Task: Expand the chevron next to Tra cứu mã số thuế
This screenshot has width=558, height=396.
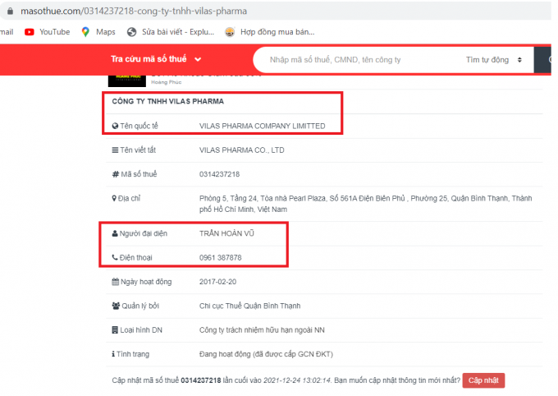Action: pyautogui.click(x=198, y=59)
